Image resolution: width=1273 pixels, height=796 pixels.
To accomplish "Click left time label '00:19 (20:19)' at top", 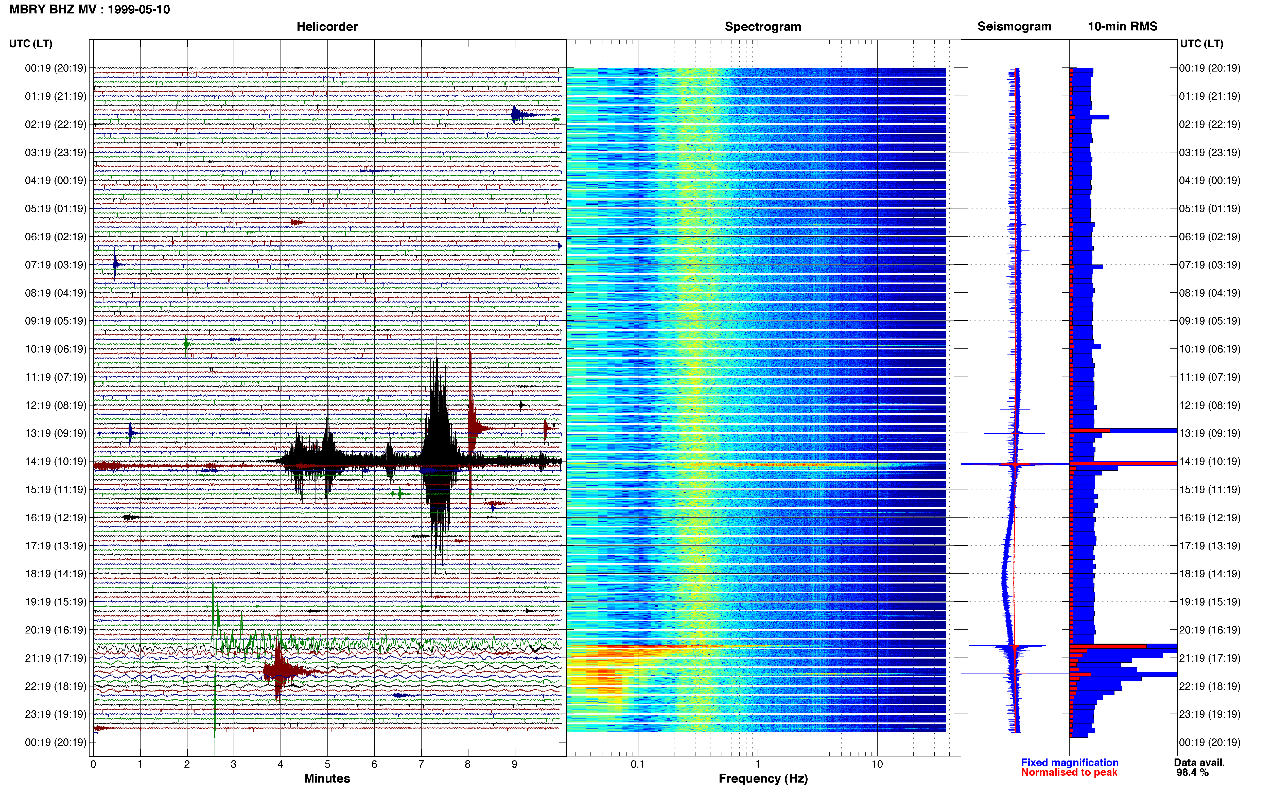I will pyautogui.click(x=56, y=68).
